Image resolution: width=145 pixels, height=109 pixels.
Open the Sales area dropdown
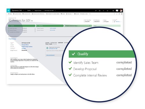click(32, 10)
